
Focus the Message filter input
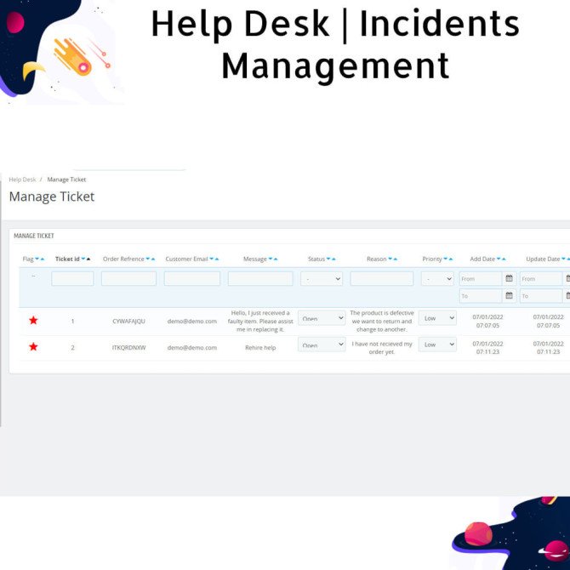[260, 279]
